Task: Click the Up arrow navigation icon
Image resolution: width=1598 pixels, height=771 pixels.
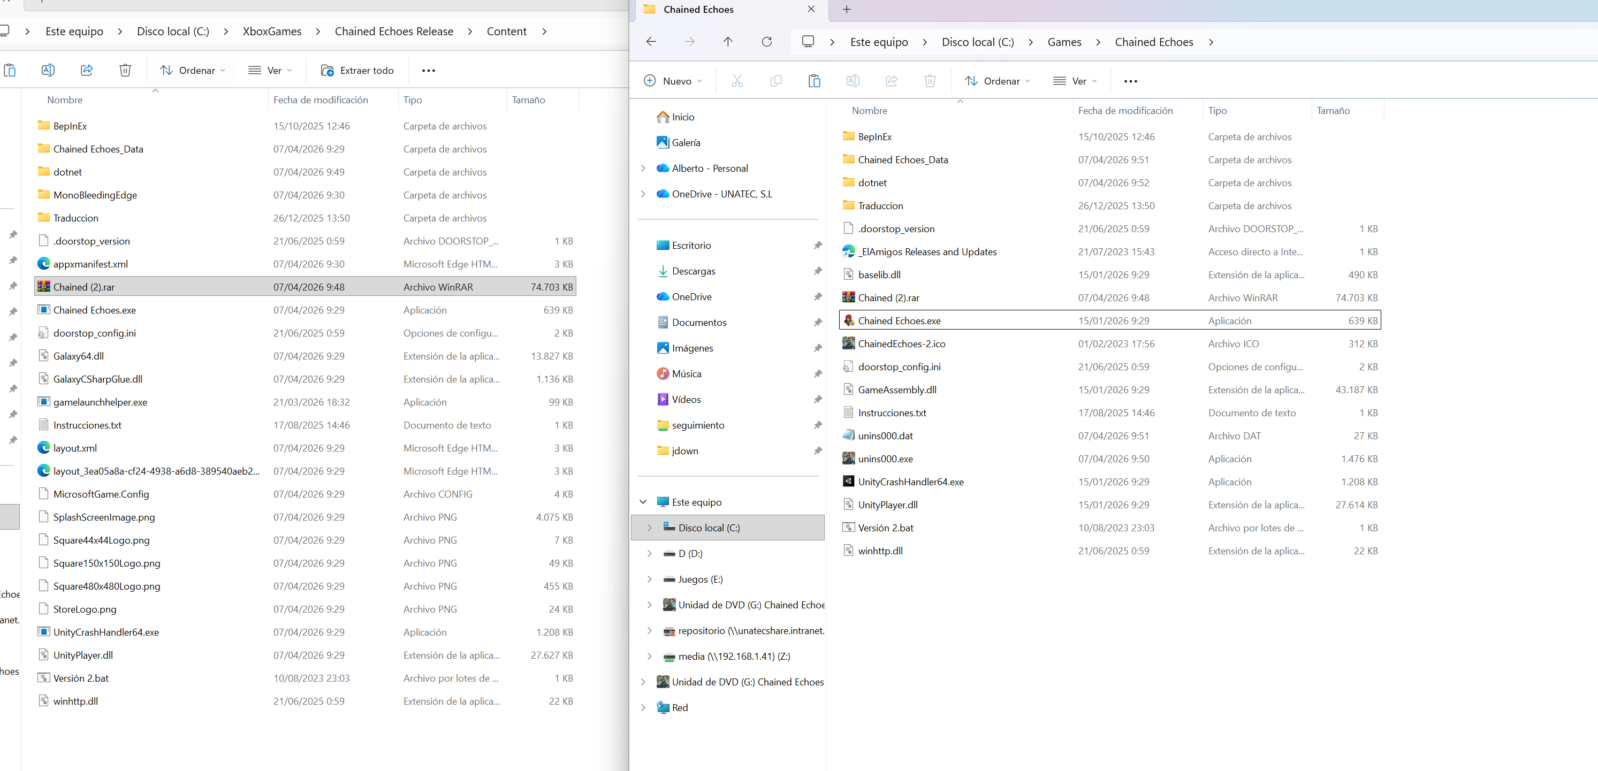Action: (728, 42)
